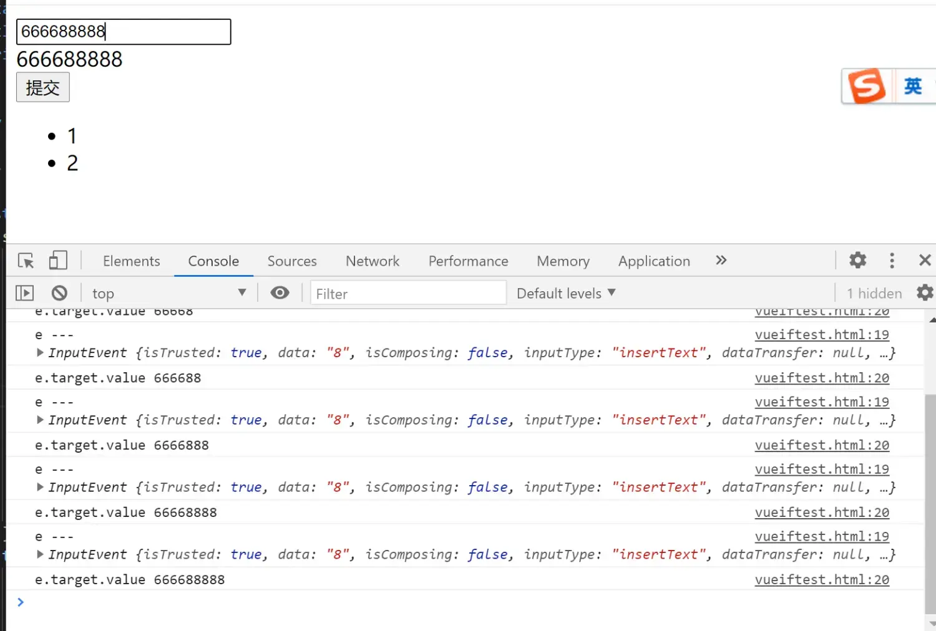The width and height of the screenshot is (936, 631).
Task: Clear the console with the ban icon
Action: tap(59, 293)
